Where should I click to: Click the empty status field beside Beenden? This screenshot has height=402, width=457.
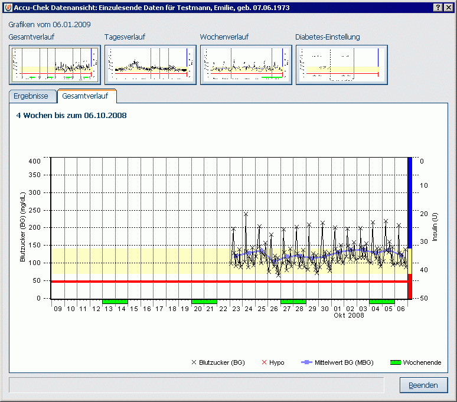pos(197,385)
